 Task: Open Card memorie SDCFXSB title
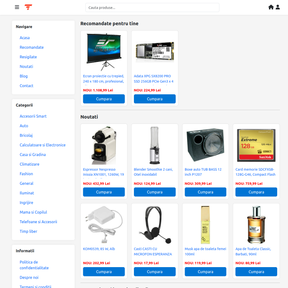(255, 172)
